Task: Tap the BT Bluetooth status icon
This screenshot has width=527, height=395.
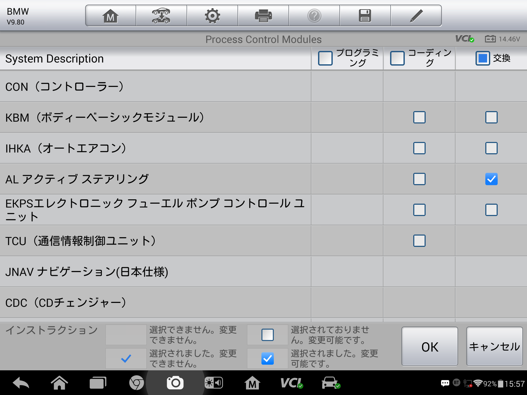Action: tap(456, 383)
